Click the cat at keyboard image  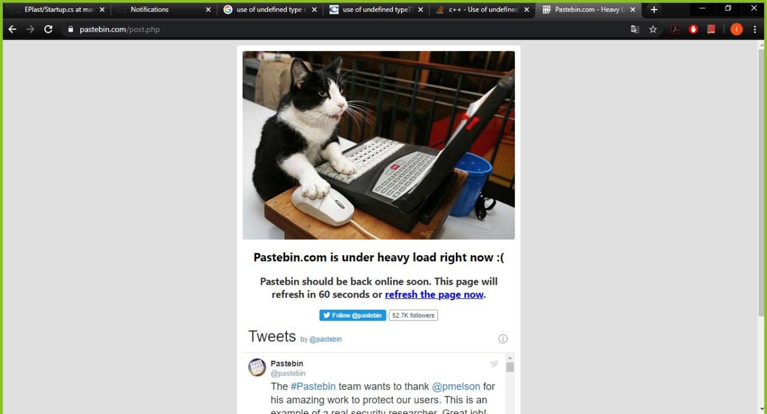[x=379, y=145]
